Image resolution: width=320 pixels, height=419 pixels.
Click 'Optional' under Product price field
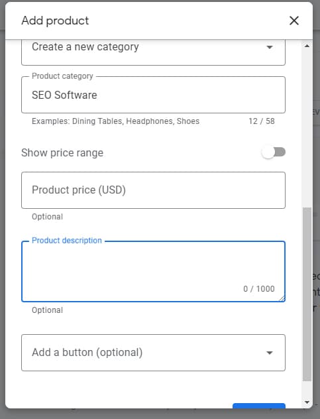pyautogui.click(x=47, y=217)
